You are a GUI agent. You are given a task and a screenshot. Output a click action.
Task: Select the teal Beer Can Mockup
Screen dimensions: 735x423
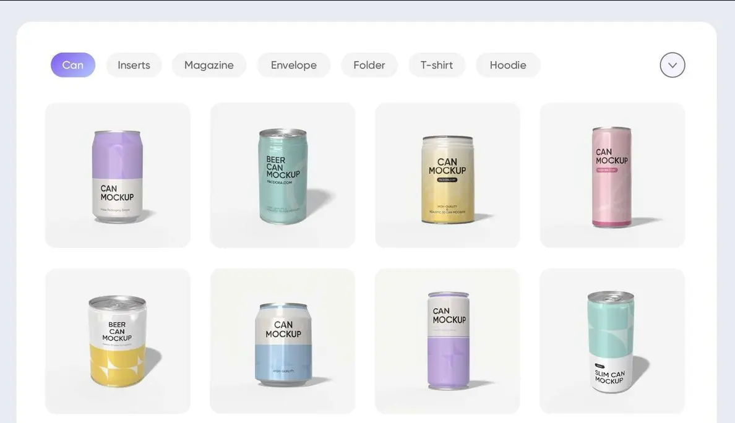click(x=282, y=176)
